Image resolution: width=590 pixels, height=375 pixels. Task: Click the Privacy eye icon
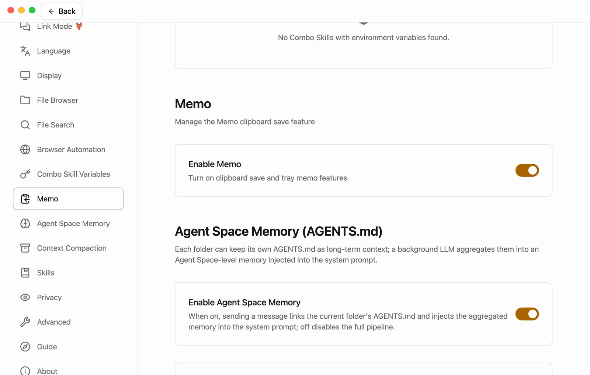(x=25, y=297)
